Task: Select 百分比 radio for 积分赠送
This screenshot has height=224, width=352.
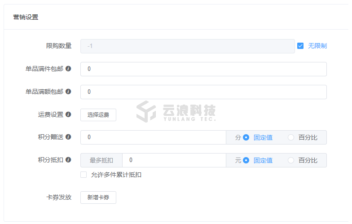Action: 291,137
